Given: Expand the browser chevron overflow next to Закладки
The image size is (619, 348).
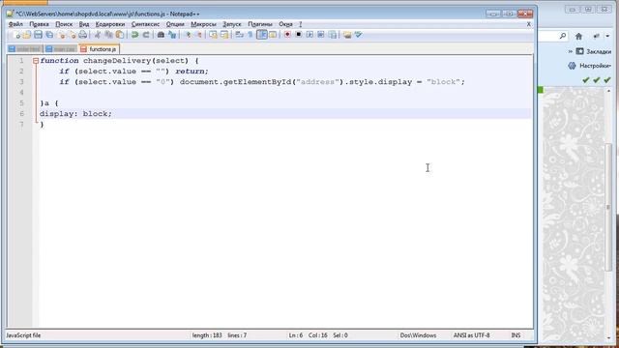Looking at the screenshot, I should click(571, 51).
